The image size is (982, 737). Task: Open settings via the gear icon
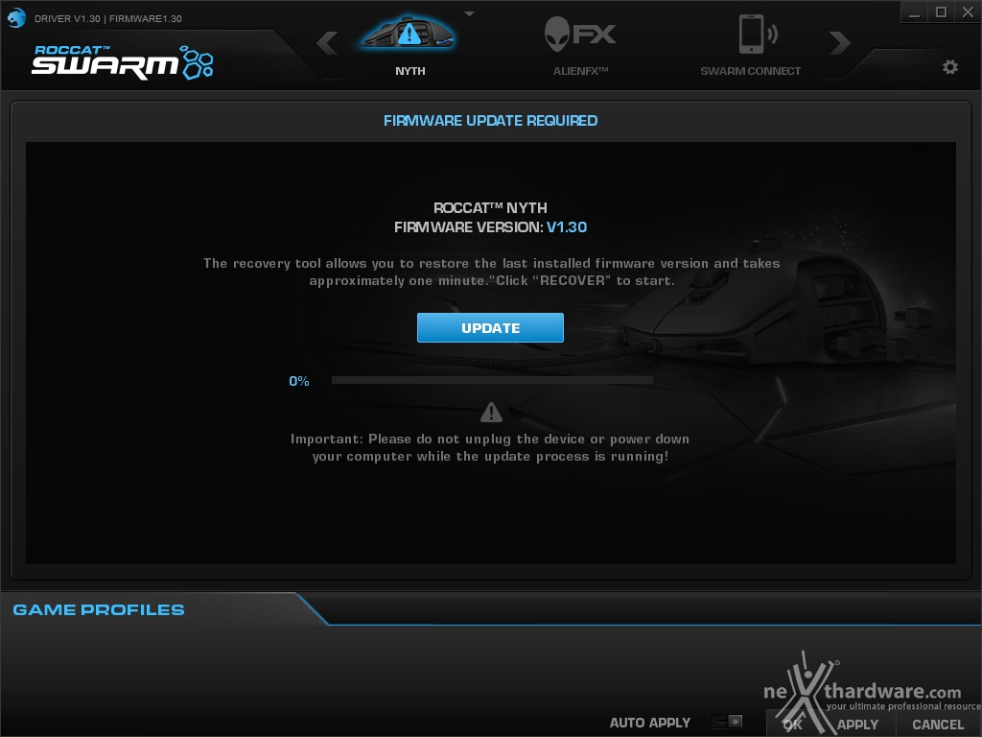[x=950, y=67]
